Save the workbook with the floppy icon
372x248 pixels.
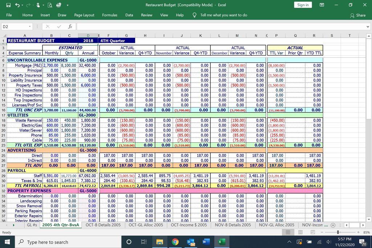[x=8, y=5]
